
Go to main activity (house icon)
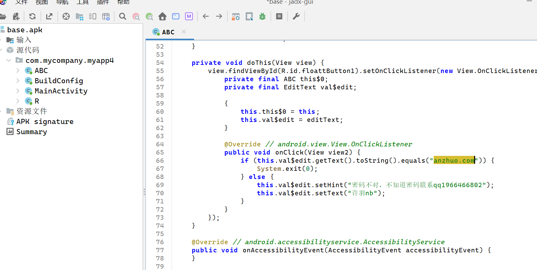click(162, 16)
